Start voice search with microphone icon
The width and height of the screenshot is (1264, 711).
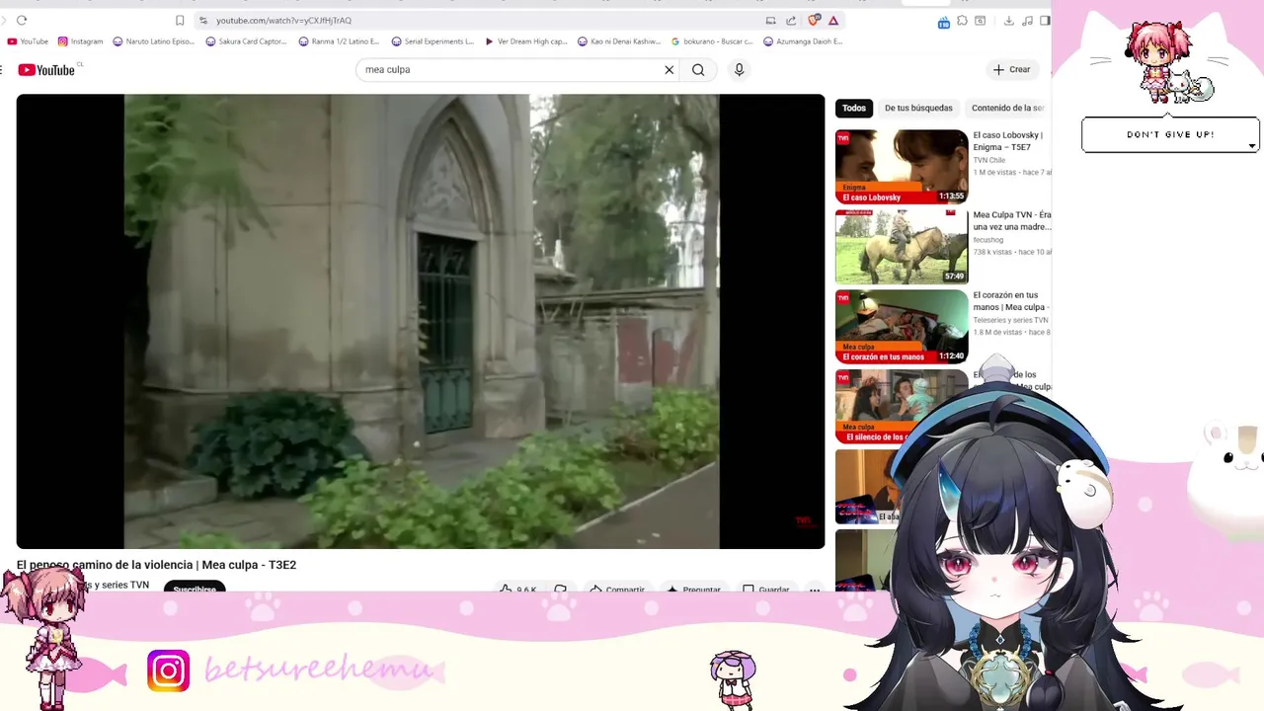pos(739,70)
